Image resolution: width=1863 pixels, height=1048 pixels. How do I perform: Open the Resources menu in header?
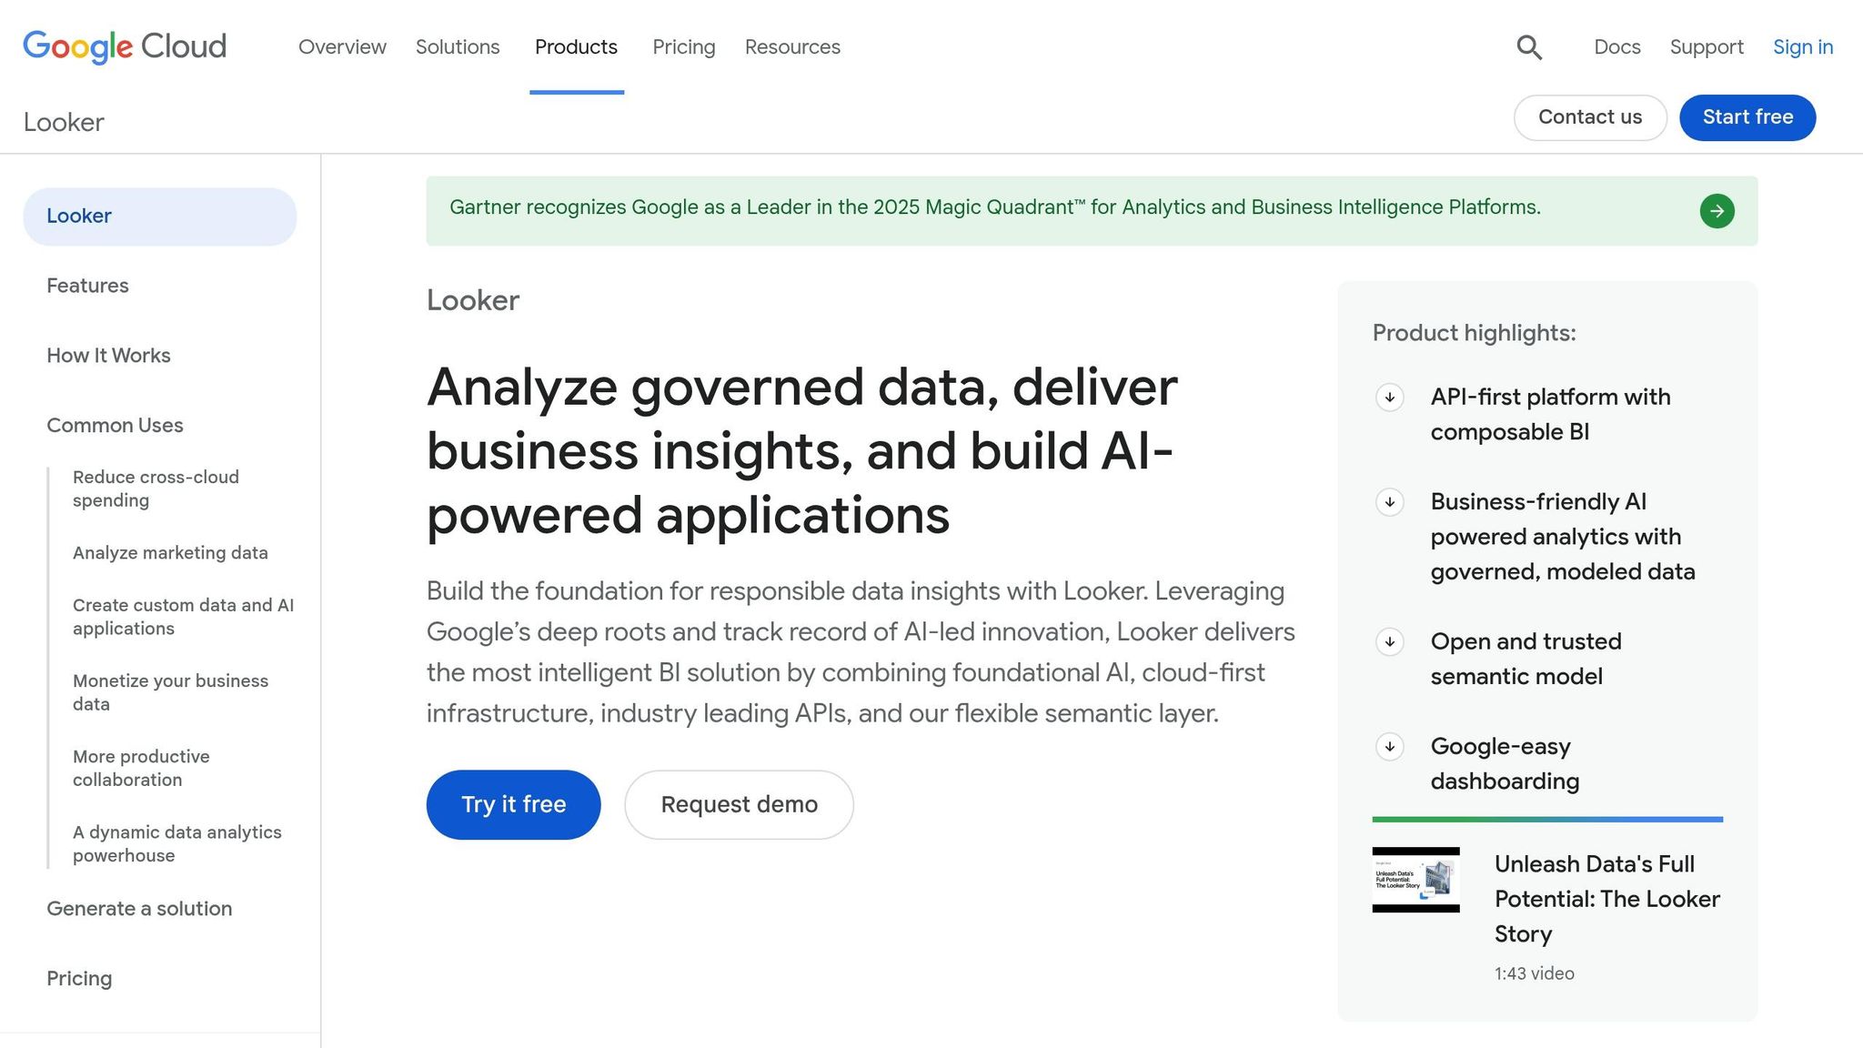click(x=792, y=47)
